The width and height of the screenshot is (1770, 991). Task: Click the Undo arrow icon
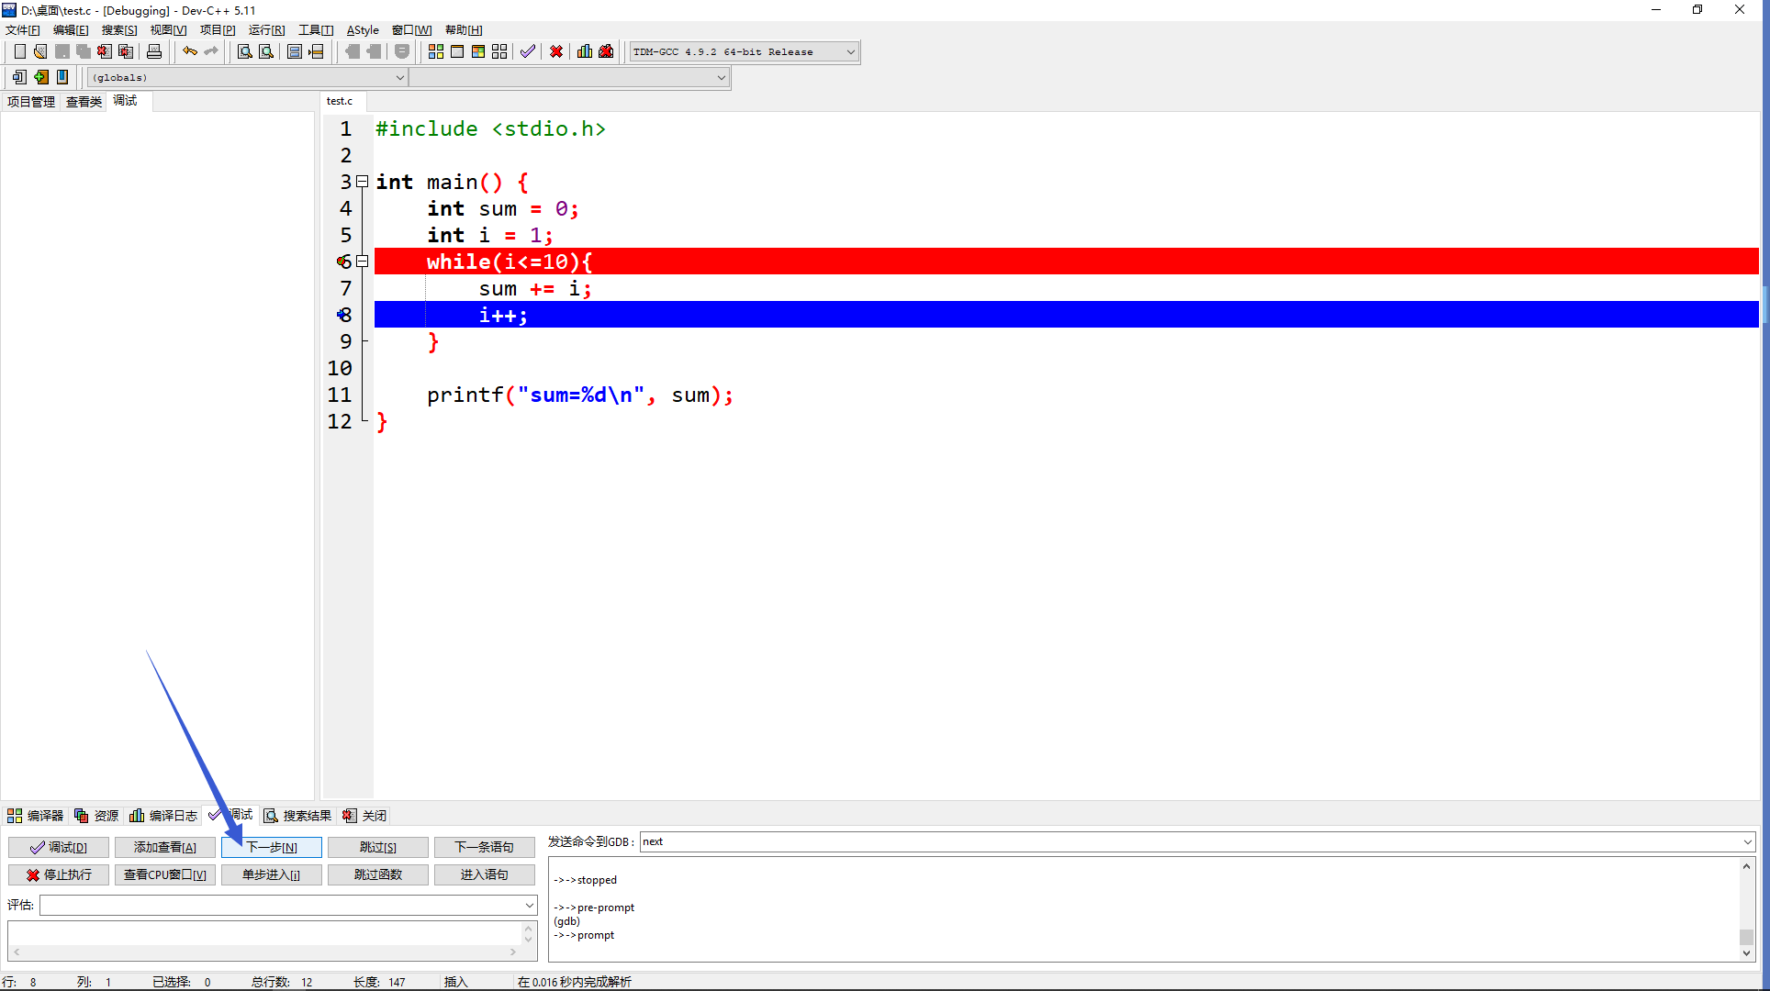[189, 51]
